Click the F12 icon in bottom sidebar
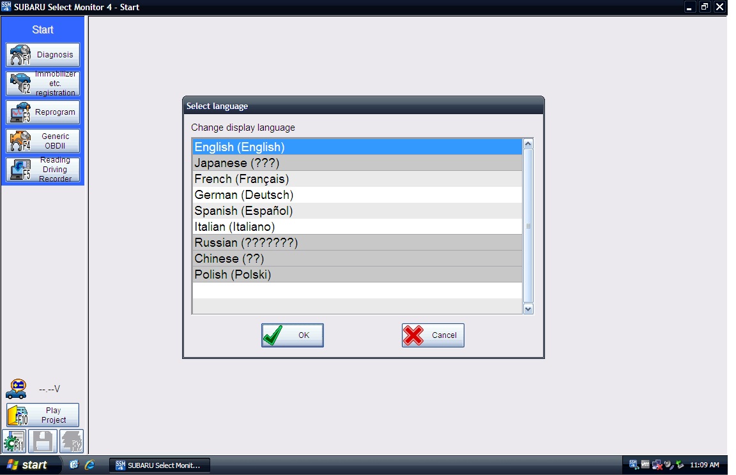The width and height of the screenshot is (736, 475). click(x=72, y=441)
